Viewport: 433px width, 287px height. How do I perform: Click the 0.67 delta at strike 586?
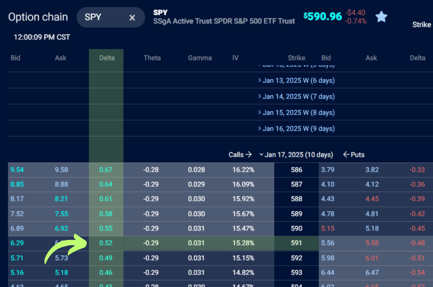(x=106, y=170)
